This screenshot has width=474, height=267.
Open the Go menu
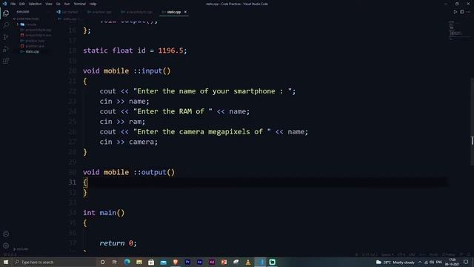[58, 4]
